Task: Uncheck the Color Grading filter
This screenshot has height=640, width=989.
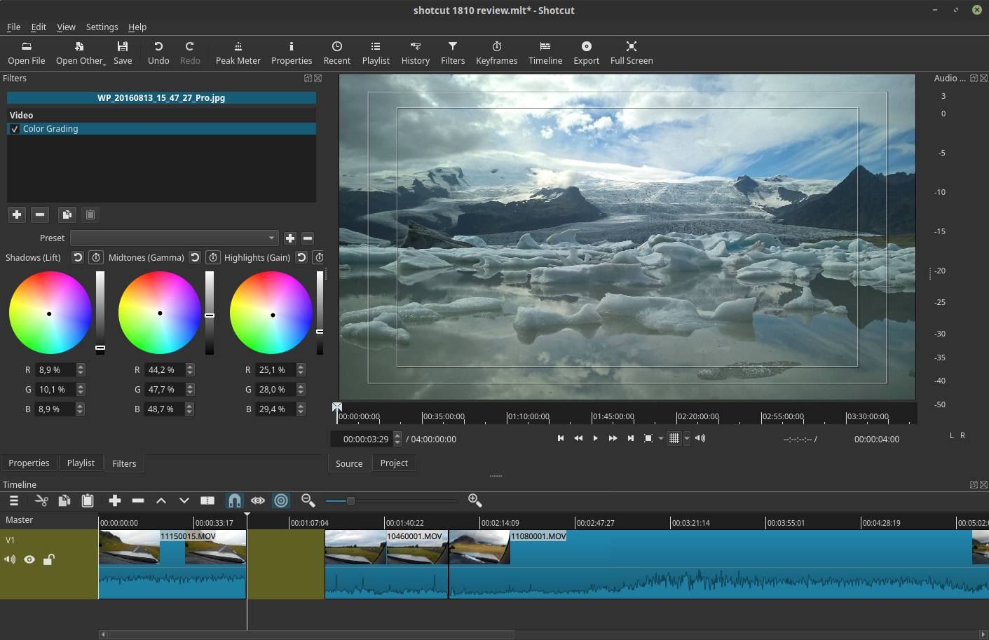Action: [15, 129]
